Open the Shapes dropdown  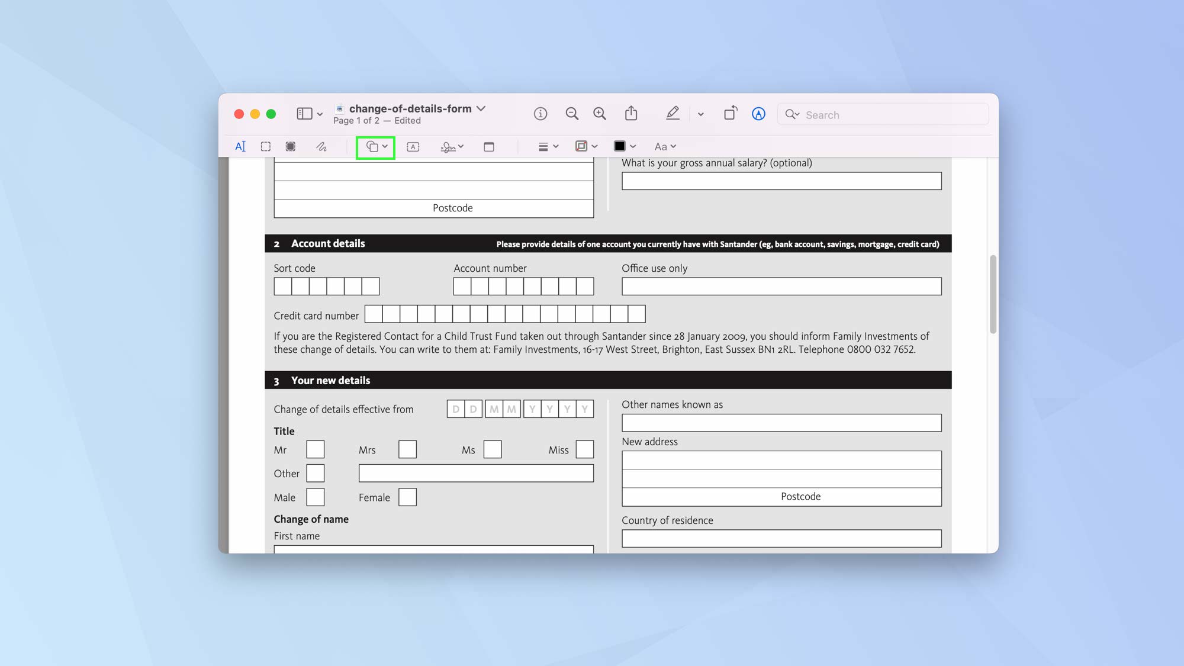(x=375, y=146)
